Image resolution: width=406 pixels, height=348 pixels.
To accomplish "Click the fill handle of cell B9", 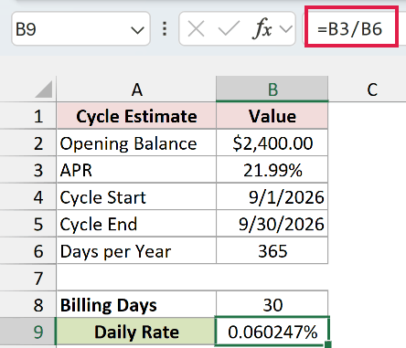I will 328,344.
